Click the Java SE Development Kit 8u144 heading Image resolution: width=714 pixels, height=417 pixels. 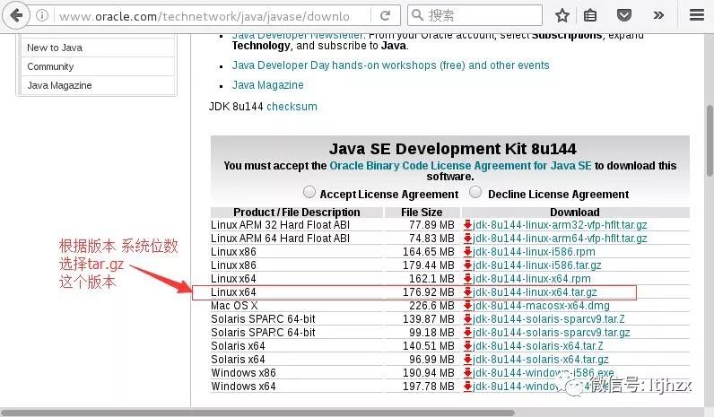pos(453,149)
